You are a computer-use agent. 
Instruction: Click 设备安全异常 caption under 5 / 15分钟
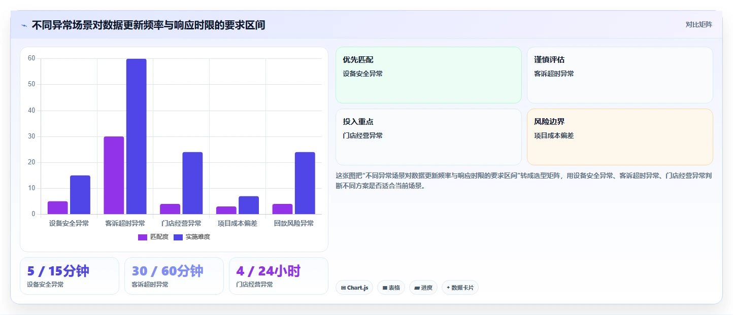45,285
